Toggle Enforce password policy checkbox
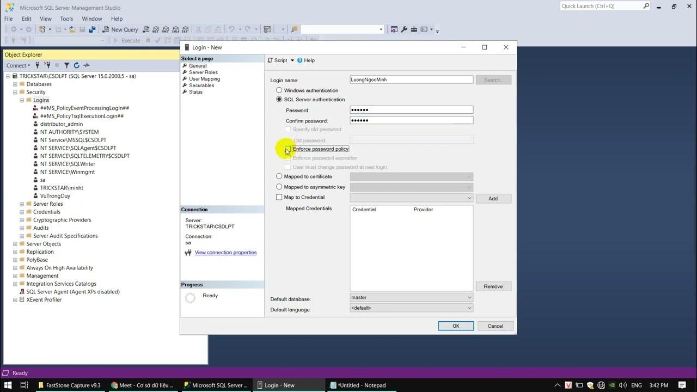The width and height of the screenshot is (697, 392). [288, 149]
